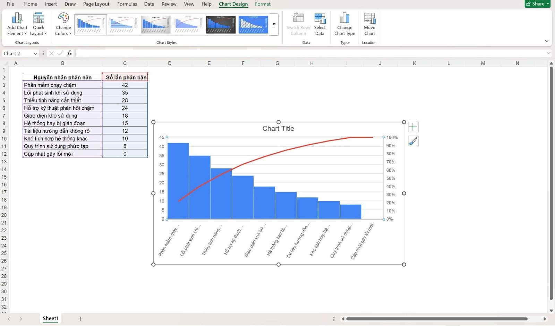This screenshot has height=326, width=555.
Task: Switch to the Format tab
Action: [263, 4]
